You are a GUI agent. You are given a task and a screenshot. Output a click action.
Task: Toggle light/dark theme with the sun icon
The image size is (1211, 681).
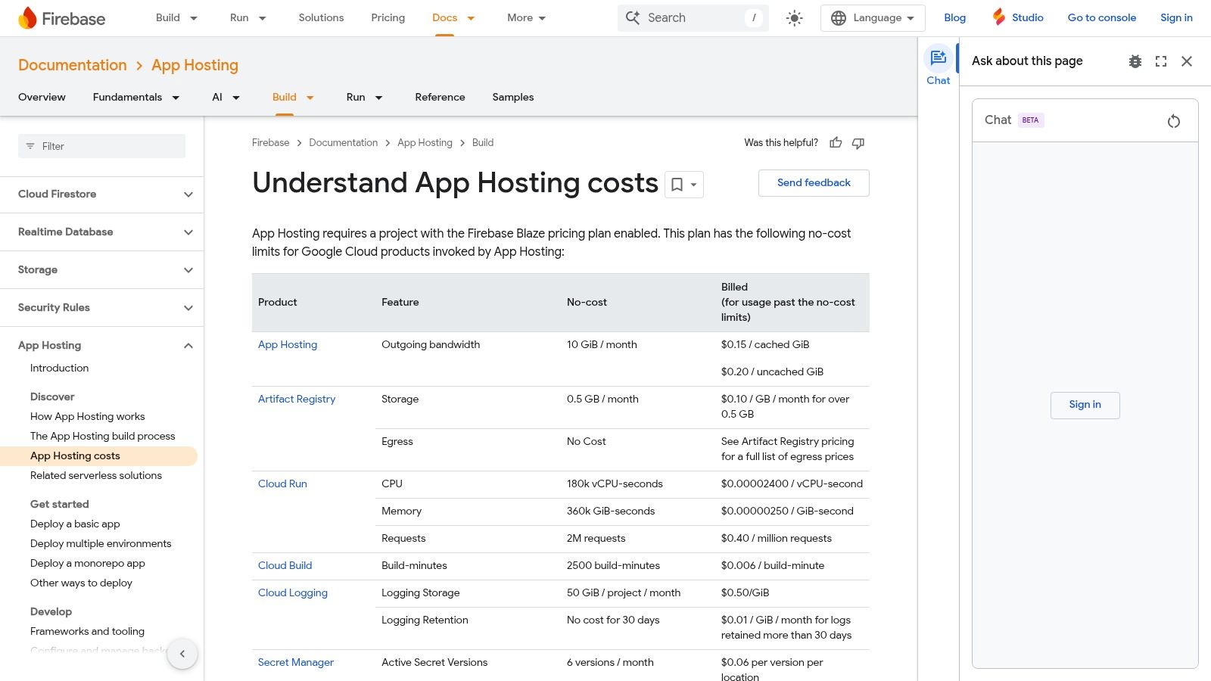(794, 17)
